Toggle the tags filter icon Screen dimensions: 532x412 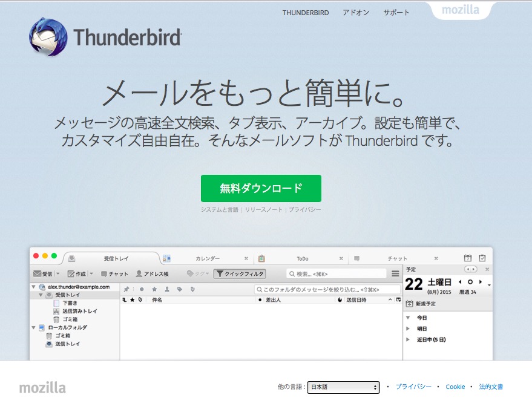[x=180, y=289]
